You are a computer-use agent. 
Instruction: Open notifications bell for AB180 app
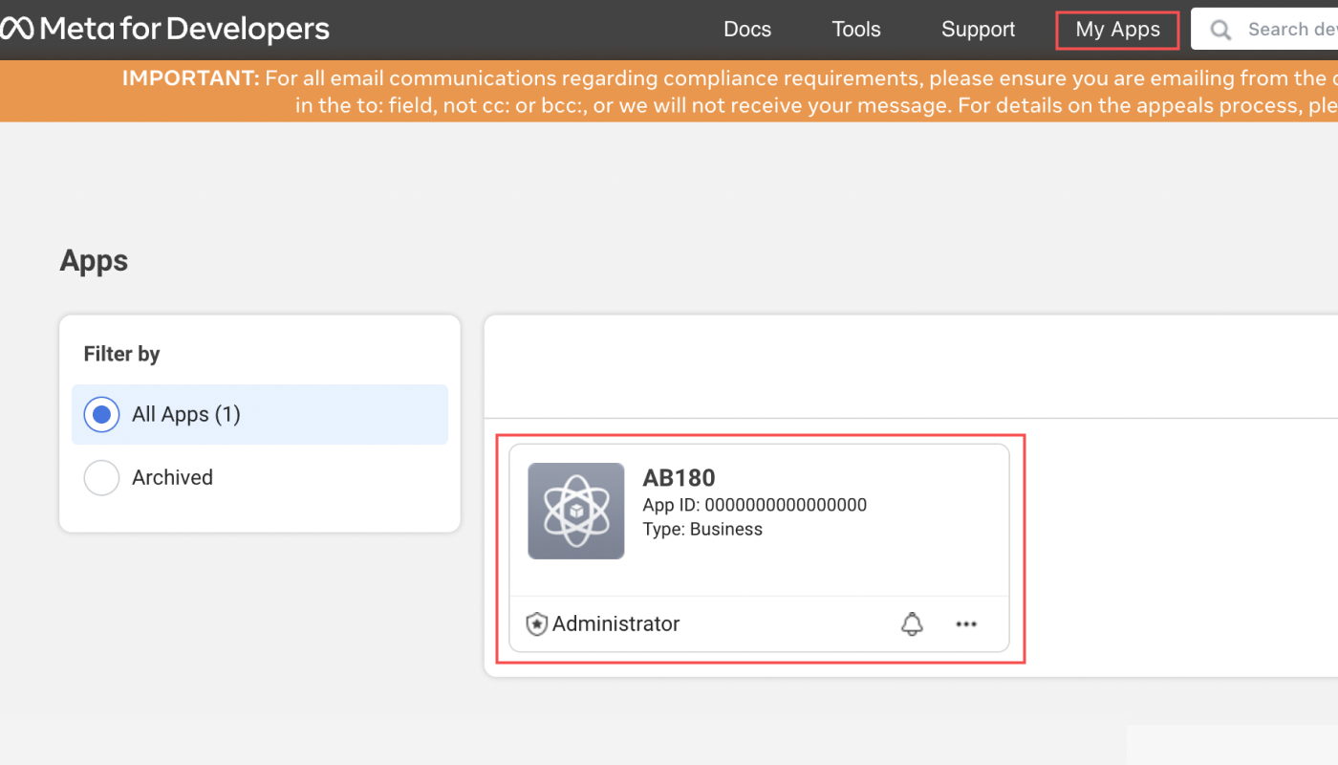pos(913,624)
